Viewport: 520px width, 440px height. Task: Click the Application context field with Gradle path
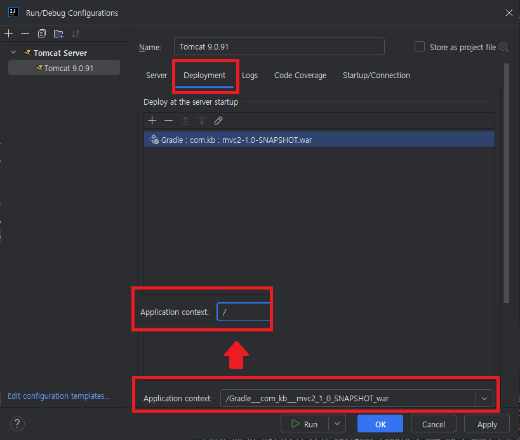click(348, 398)
